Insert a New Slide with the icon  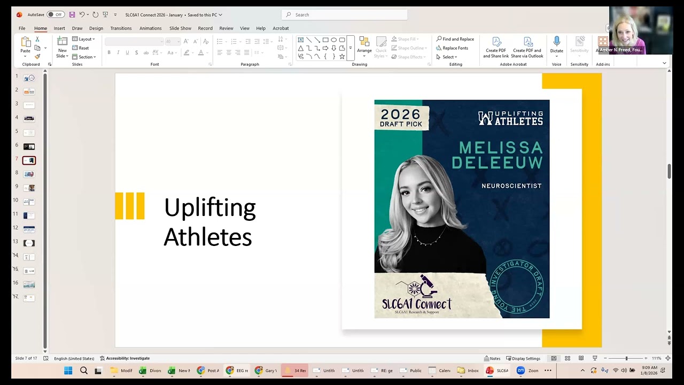[63, 42]
